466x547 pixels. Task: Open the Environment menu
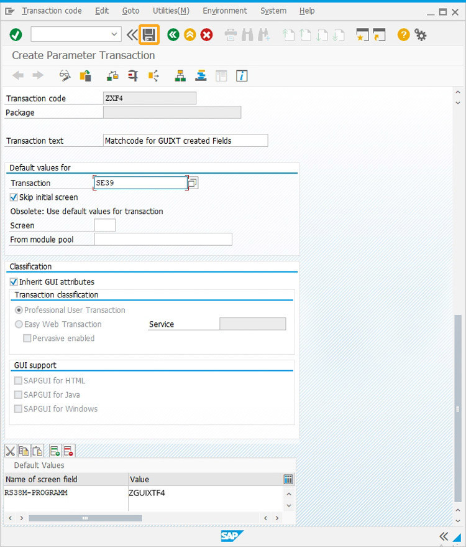pyautogui.click(x=225, y=11)
